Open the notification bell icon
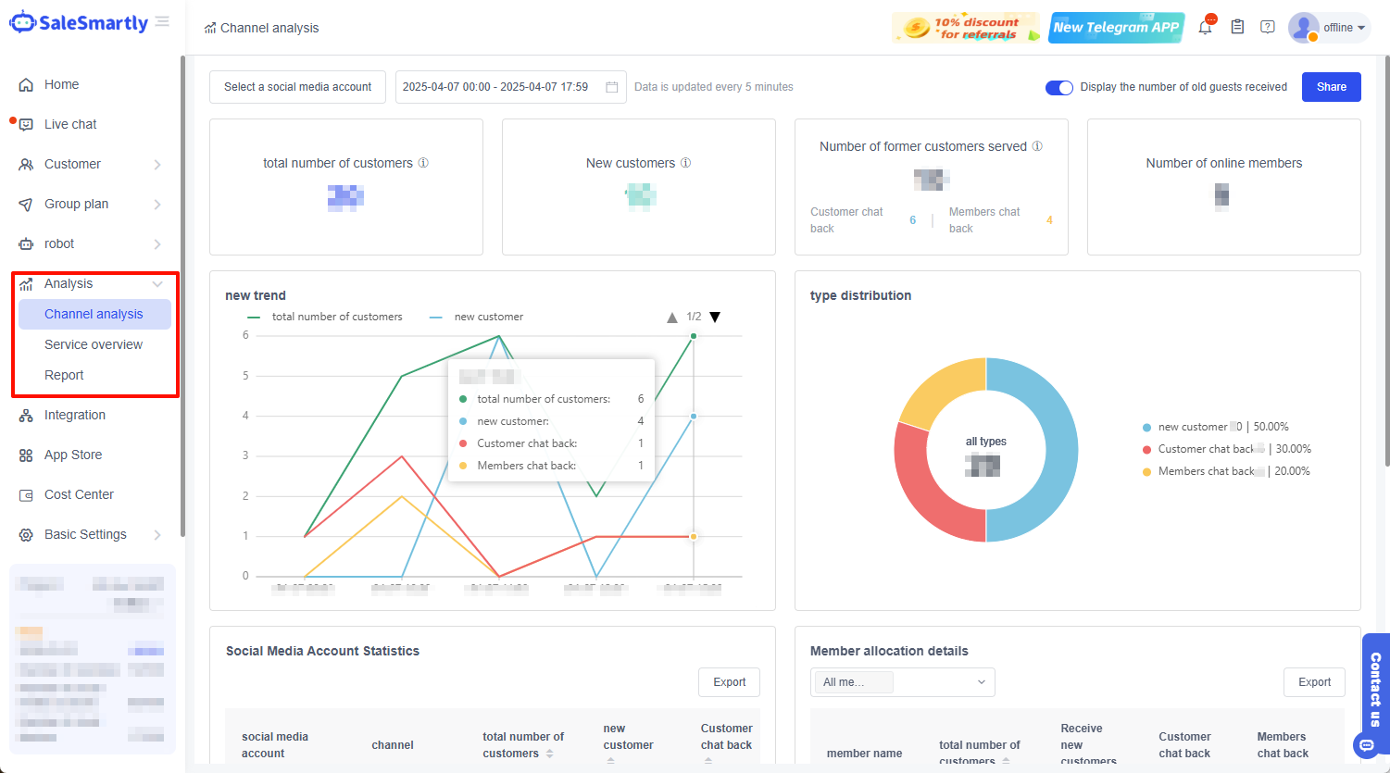This screenshot has width=1390, height=773. [x=1205, y=28]
